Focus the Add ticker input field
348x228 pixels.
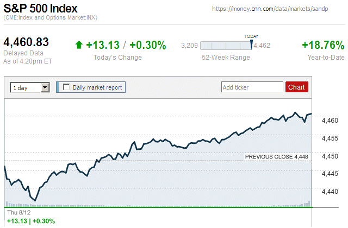[252, 87]
